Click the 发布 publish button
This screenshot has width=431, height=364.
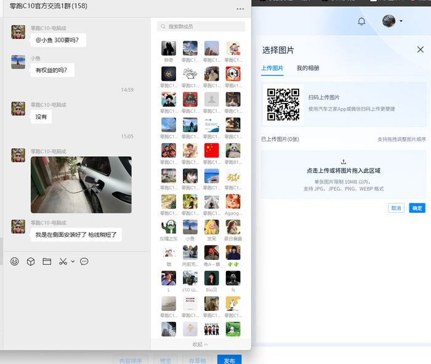pos(229,360)
